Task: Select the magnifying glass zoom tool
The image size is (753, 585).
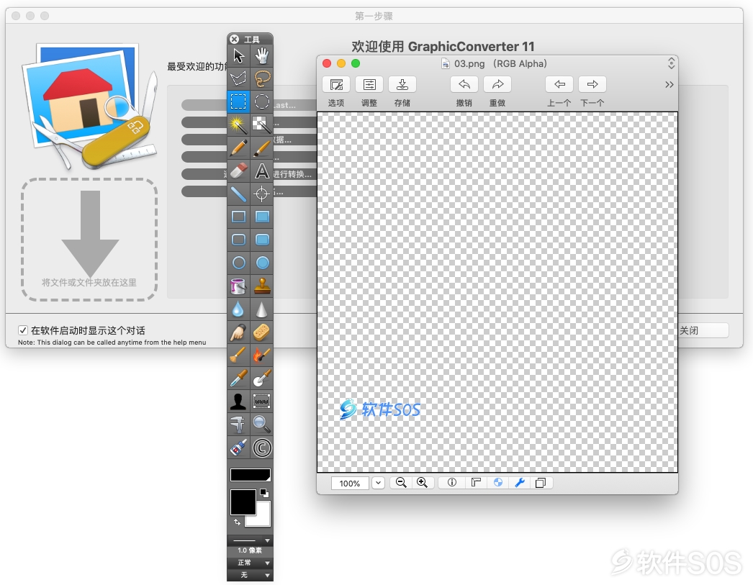Action: [262, 425]
